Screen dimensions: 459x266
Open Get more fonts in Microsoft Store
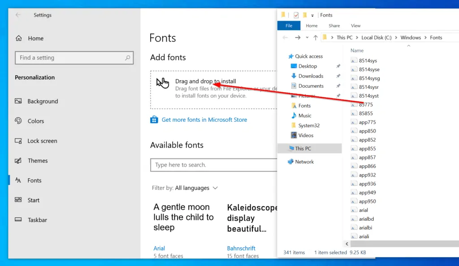204,120
